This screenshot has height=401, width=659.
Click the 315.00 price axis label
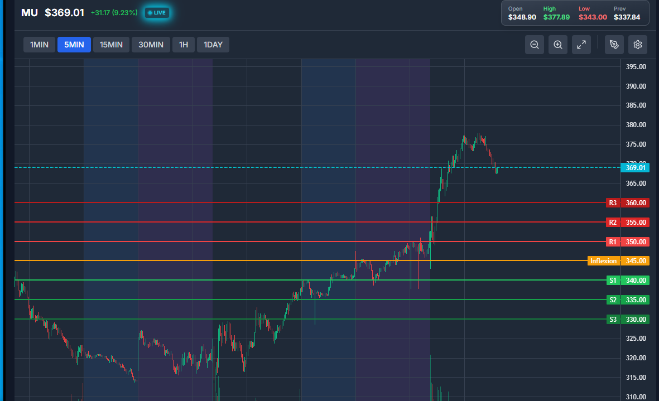point(636,377)
